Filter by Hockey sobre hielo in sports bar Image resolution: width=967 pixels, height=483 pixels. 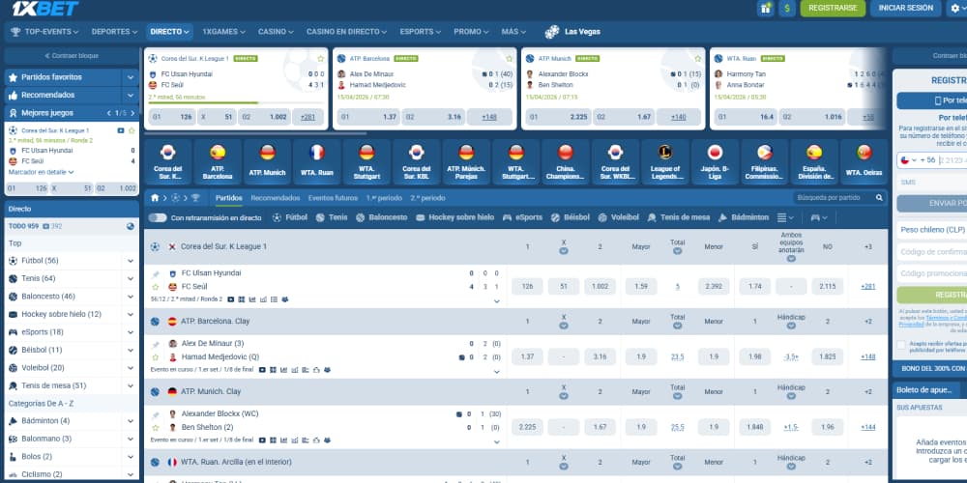(x=455, y=217)
